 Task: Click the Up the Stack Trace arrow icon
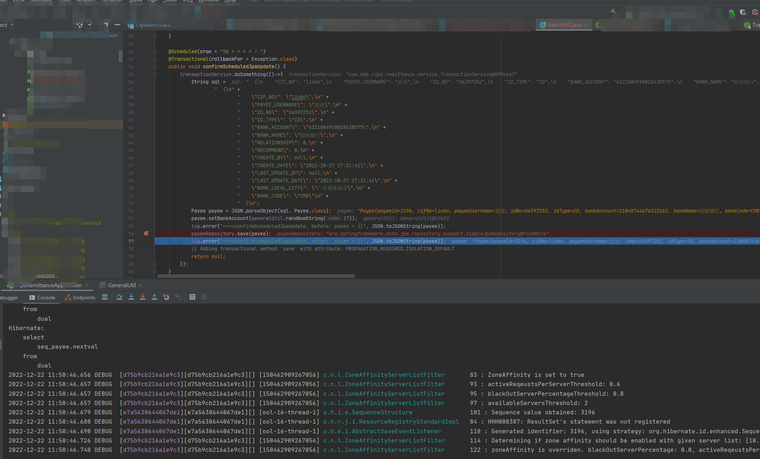point(155,297)
